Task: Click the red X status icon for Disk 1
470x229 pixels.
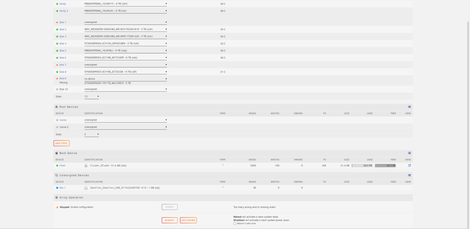Action: tap(57, 22)
